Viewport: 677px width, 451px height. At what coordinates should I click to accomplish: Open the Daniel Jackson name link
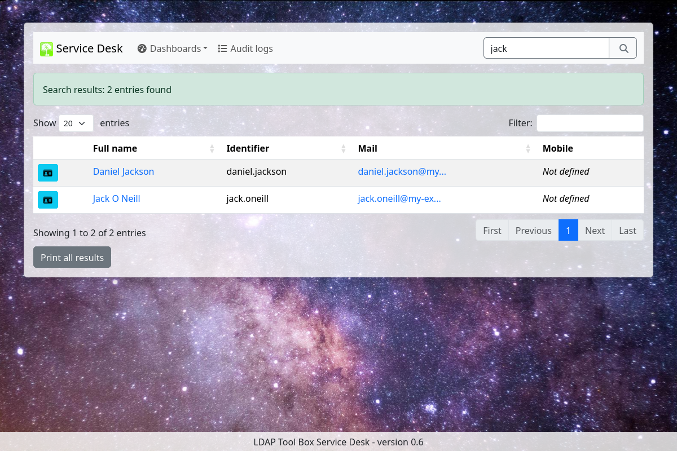[124, 171]
